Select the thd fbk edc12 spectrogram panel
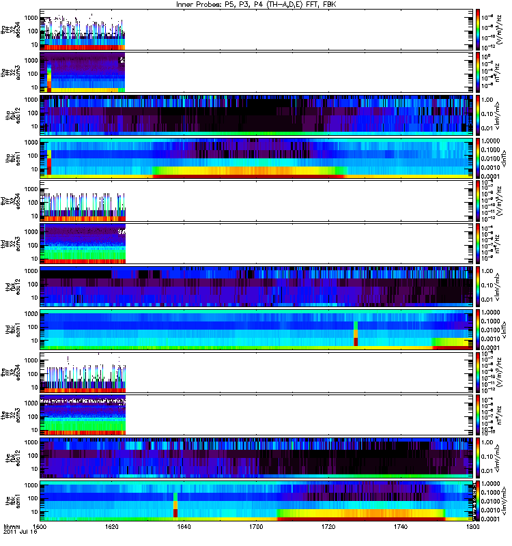This screenshot has height=546, width=512. coord(257,287)
